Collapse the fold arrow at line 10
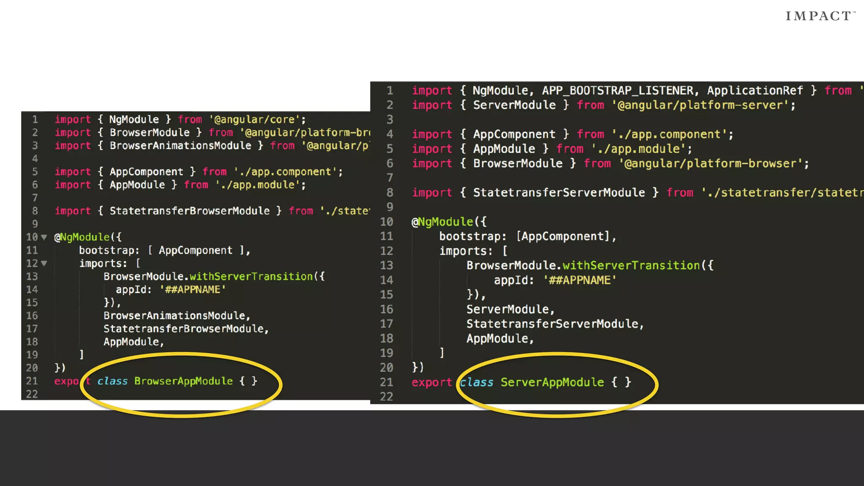Screen dimensions: 864x486 pyautogui.click(x=44, y=238)
